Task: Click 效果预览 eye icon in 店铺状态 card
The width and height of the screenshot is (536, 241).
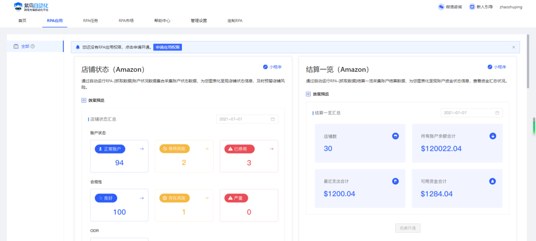Action: point(84,101)
